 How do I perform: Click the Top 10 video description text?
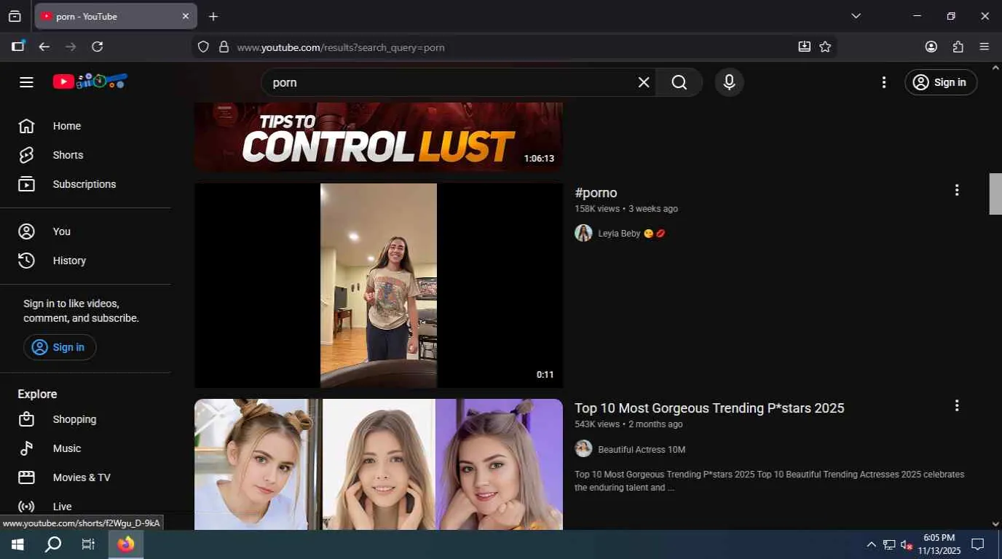pos(769,481)
